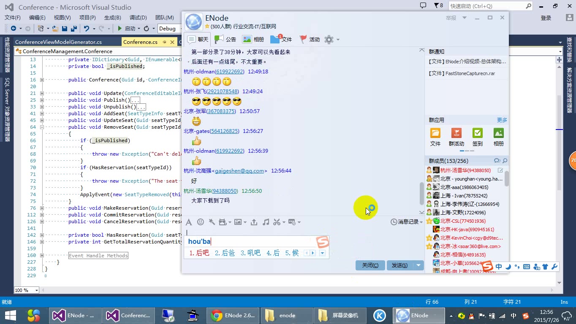
Task: Open the album (相册) group app icon
Action: (x=499, y=133)
